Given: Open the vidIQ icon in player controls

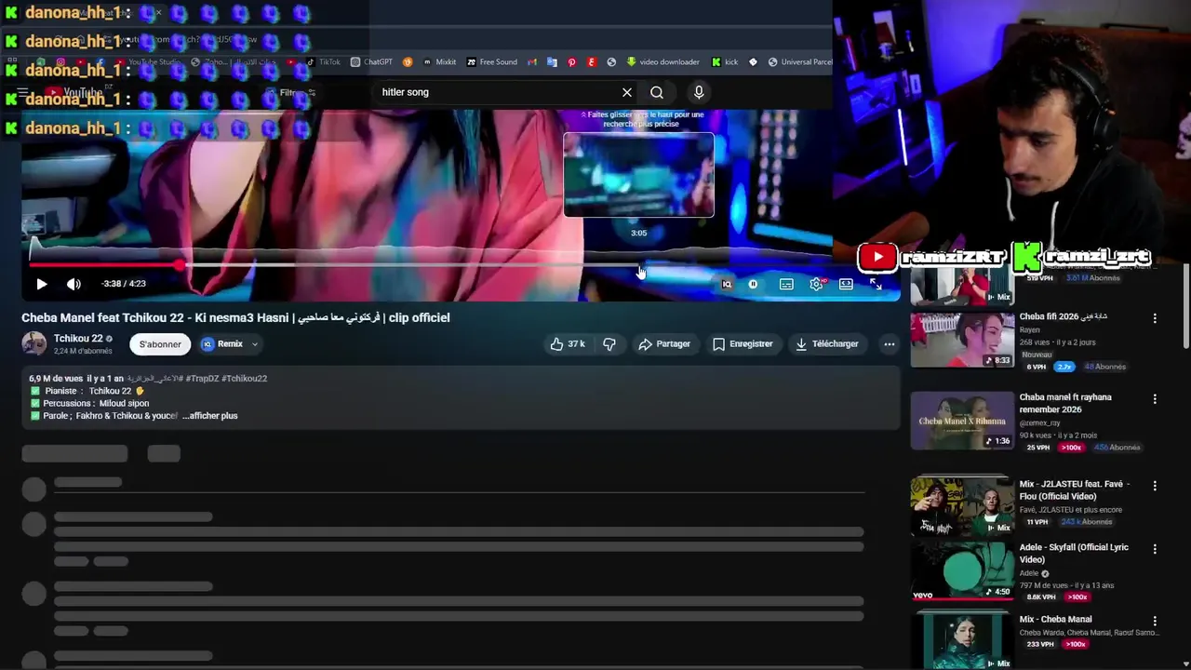Looking at the screenshot, I should coord(727,284).
